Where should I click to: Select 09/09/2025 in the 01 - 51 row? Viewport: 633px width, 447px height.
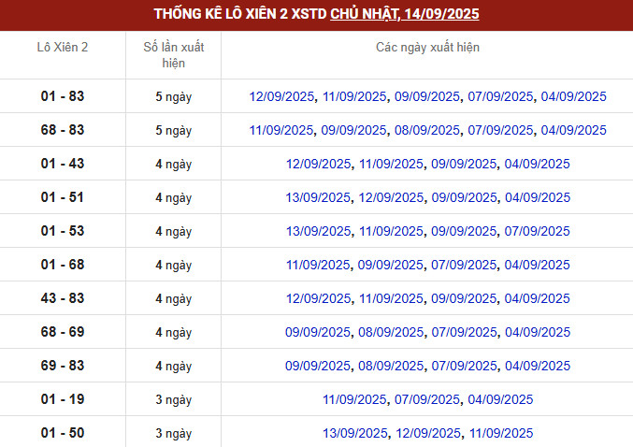click(465, 197)
